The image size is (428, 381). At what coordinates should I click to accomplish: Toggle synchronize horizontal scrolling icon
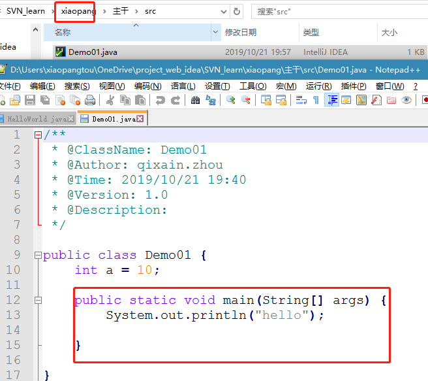tap(281, 100)
